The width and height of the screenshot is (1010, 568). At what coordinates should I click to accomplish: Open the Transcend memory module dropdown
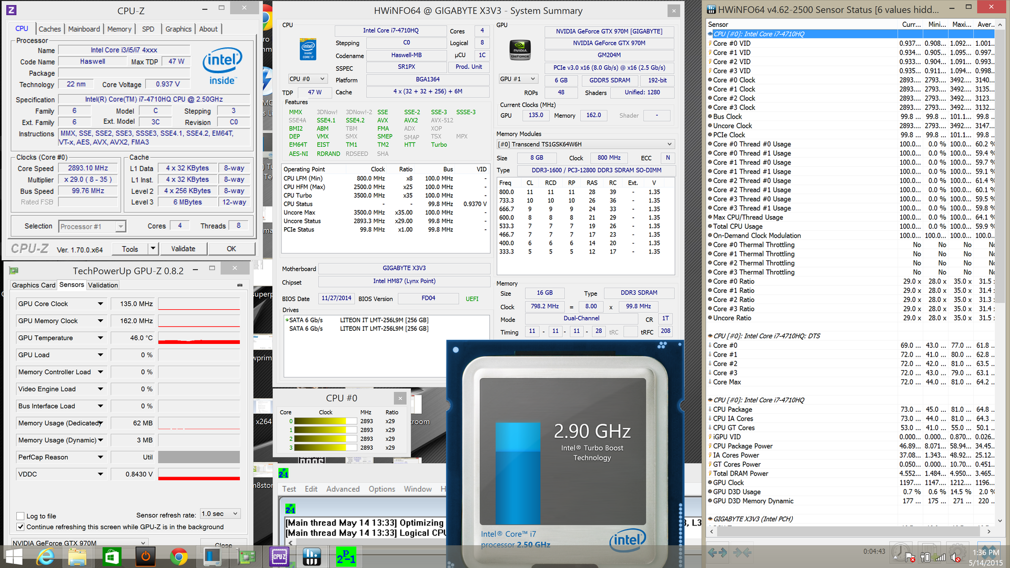tap(585, 144)
